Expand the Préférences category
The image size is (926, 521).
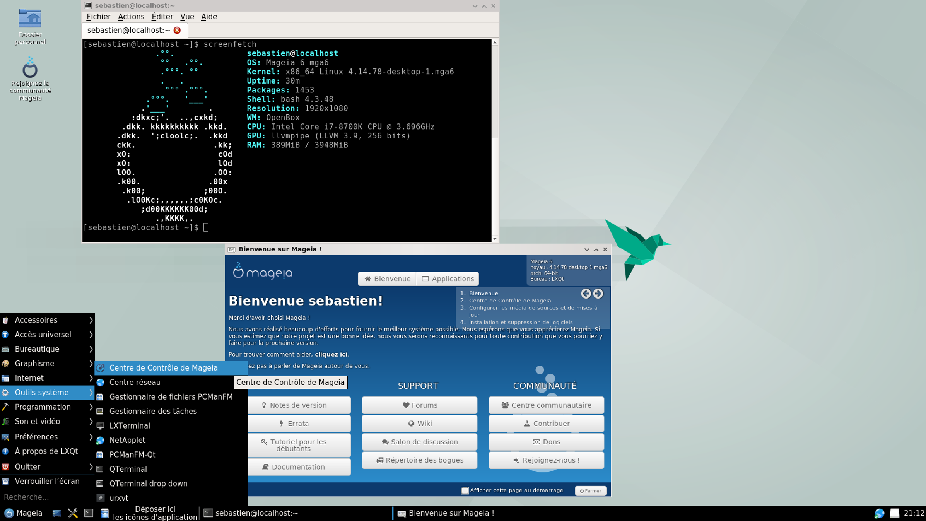pyautogui.click(x=47, y=437)
